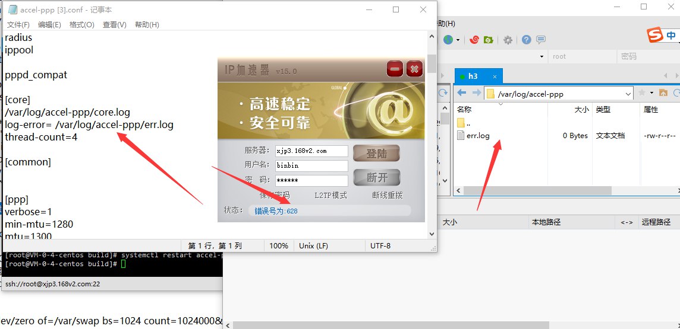Open the 查看(V) menu in Notepad
Screen dimensions: 680x329
(115, 25)
